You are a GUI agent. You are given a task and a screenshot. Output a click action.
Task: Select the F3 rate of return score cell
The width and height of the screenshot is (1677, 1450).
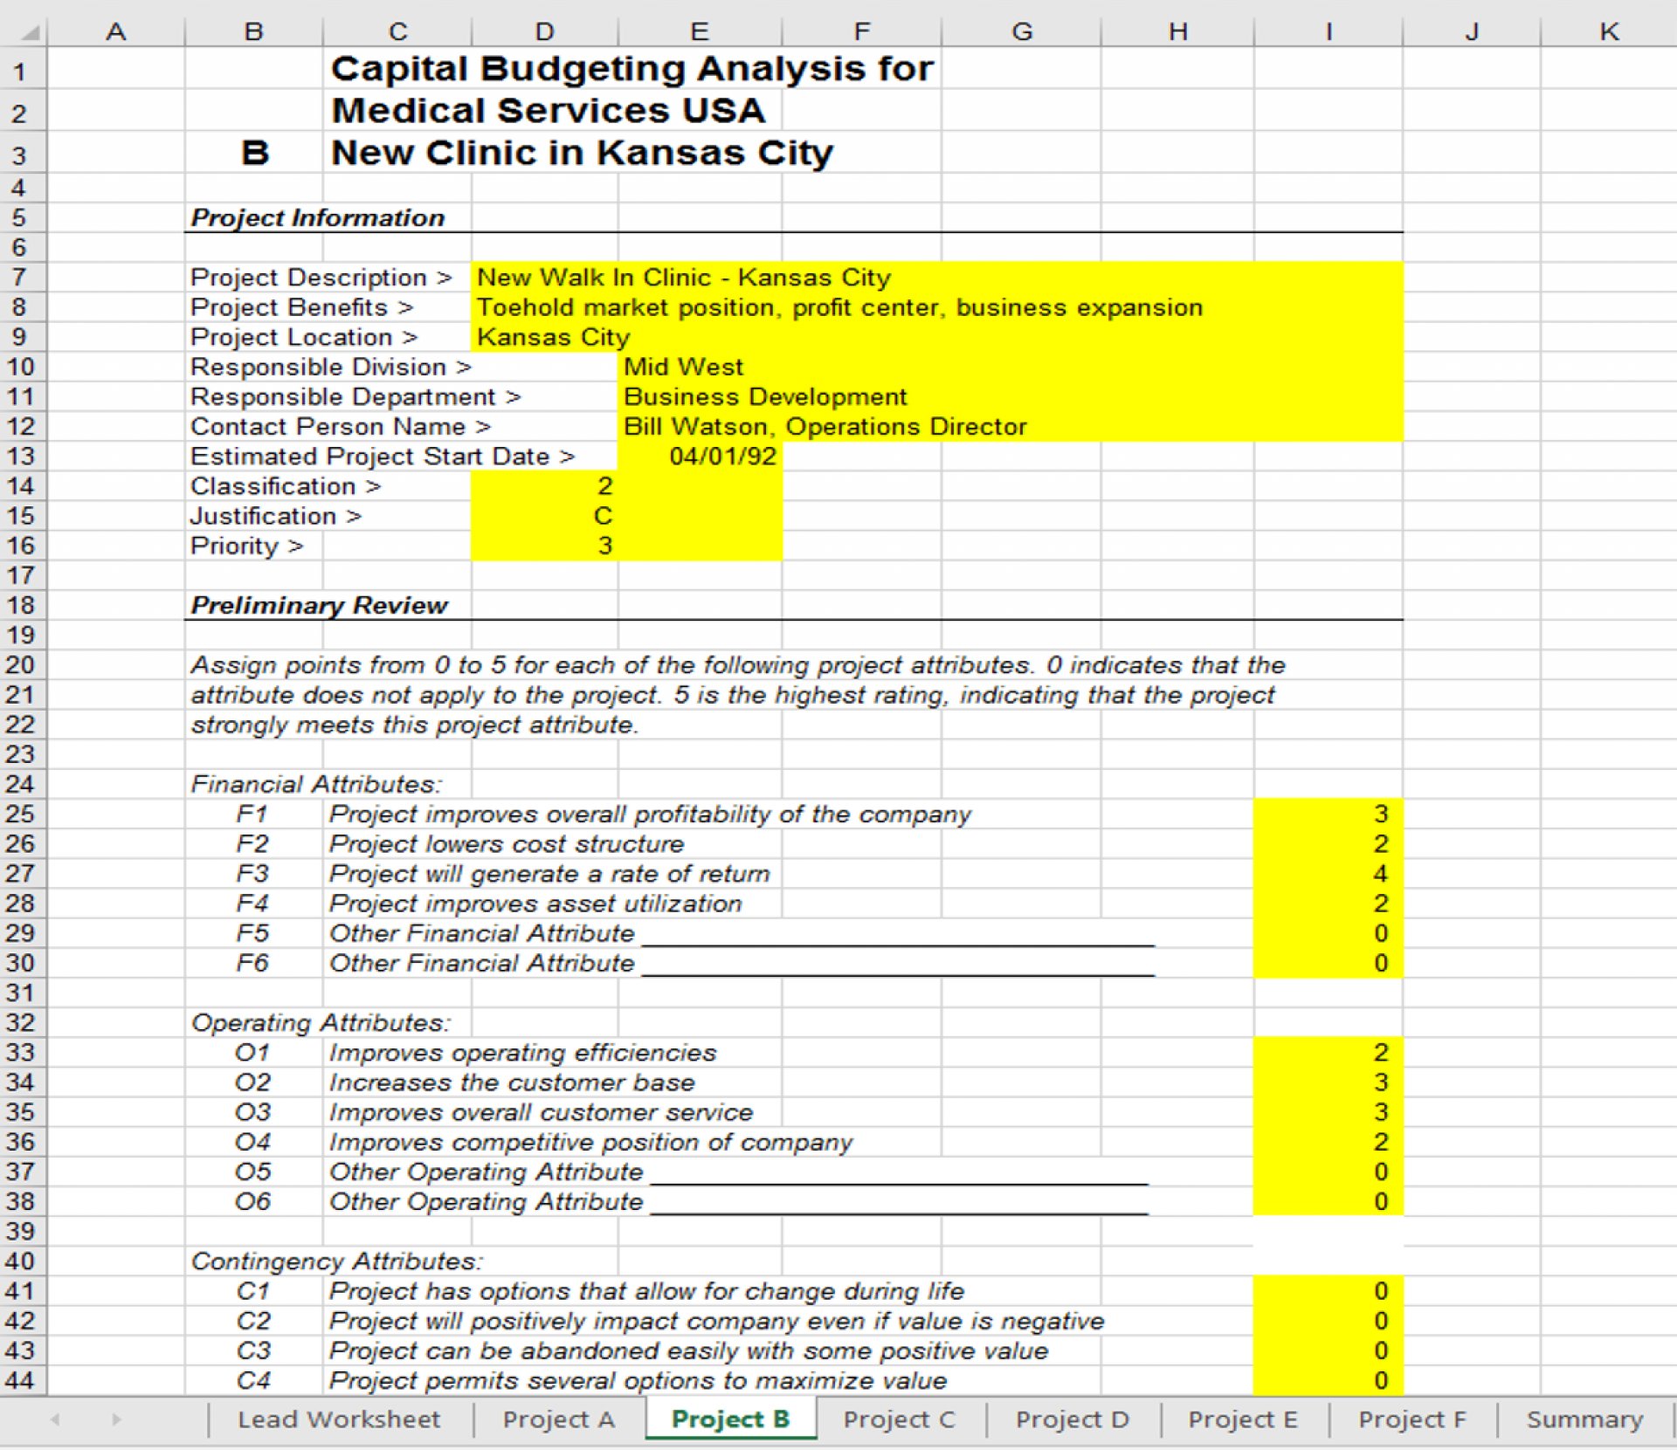(1328, 874)
